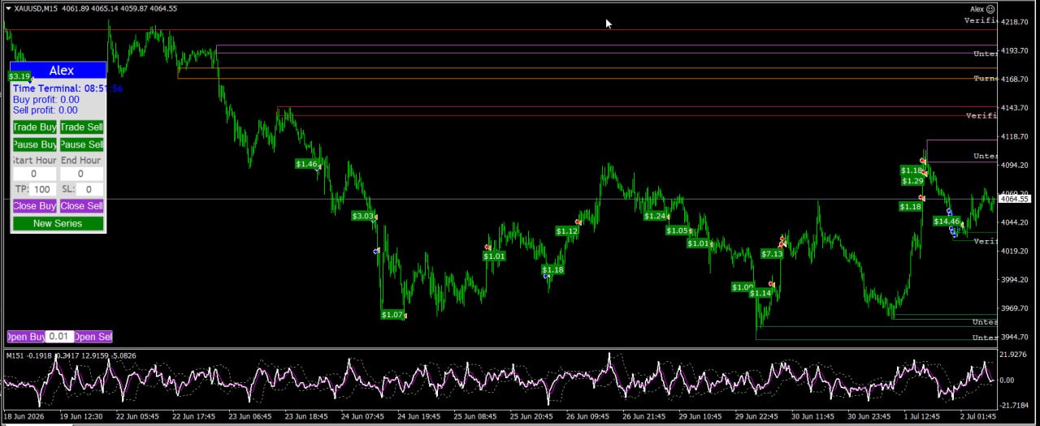Screen dimensions: 1040x426
Task: Click the -21.7184 indicator scale value
Action: pos(1016,404)
